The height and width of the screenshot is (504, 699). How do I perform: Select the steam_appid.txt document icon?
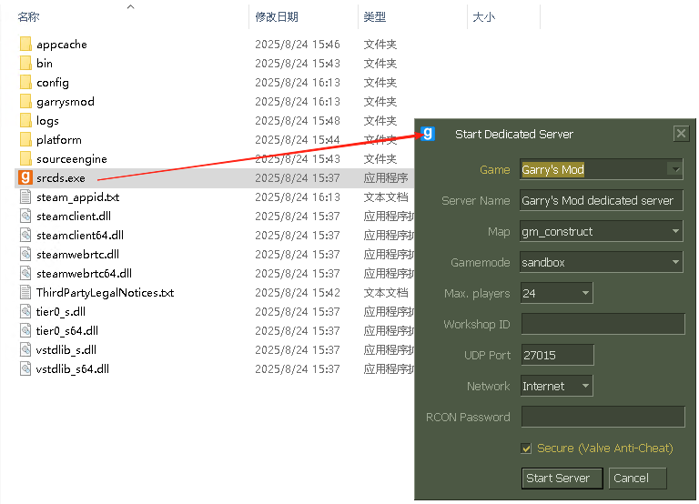point(25,197)
